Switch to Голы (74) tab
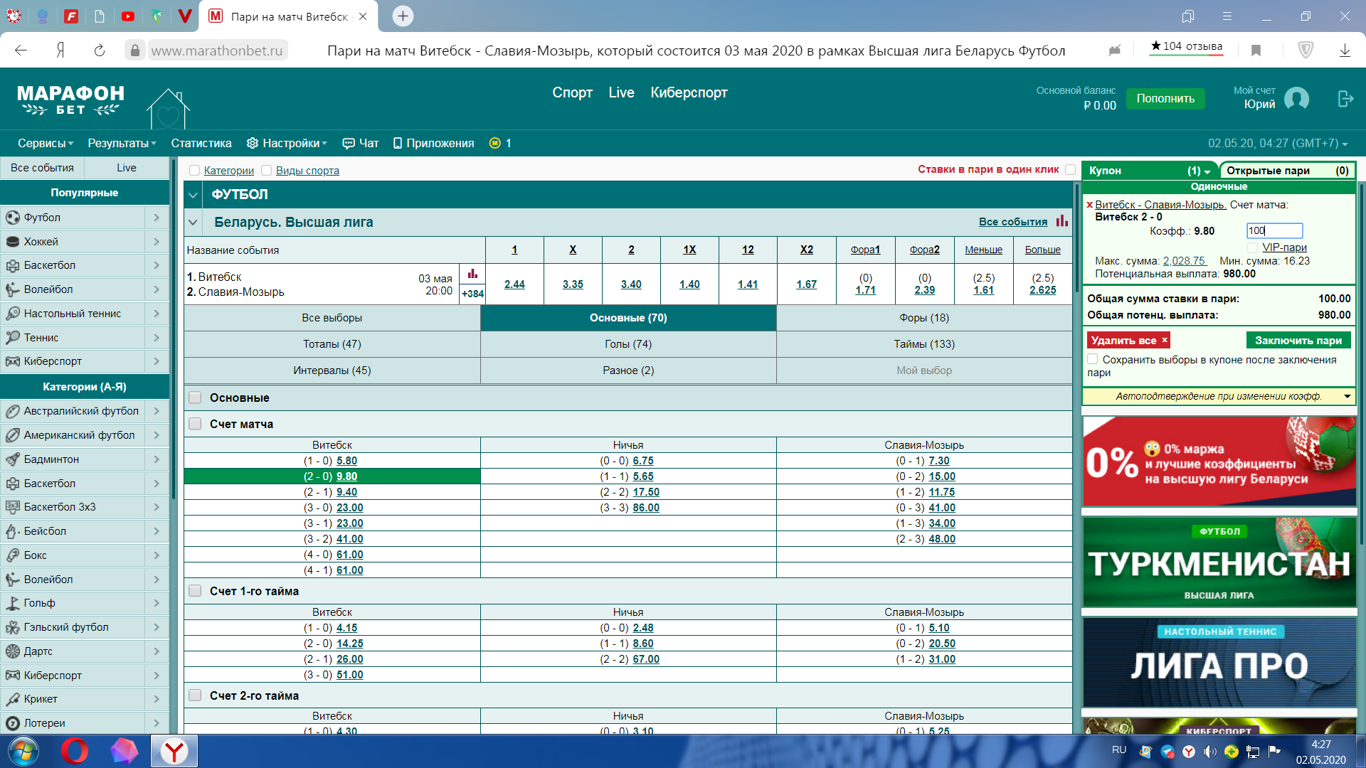This screenshot has width=1366, height=768. pos(628,344)
